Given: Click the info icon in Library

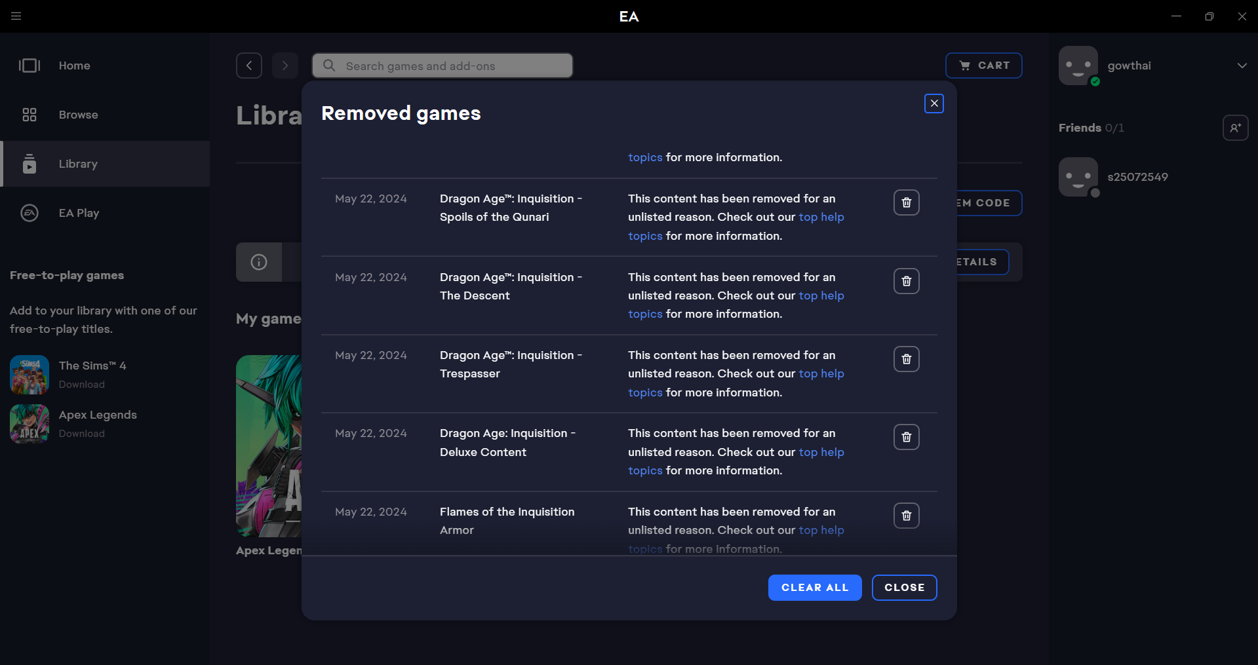Looking at the screenshot, I should click(259, 262).
